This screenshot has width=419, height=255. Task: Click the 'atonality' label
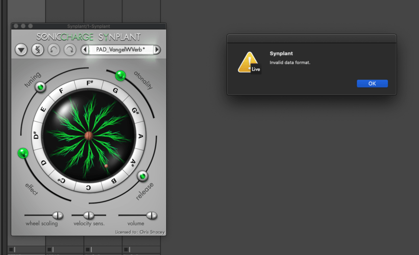(x=143, y=80)
